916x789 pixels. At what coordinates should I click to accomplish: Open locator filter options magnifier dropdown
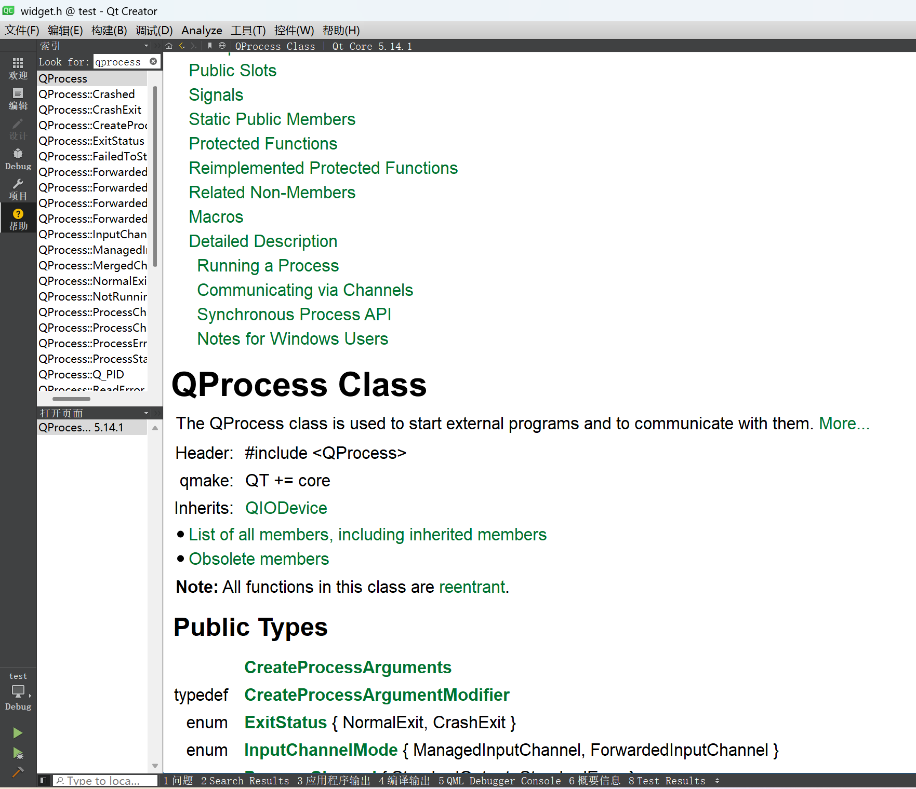click(x=60, y=781)
